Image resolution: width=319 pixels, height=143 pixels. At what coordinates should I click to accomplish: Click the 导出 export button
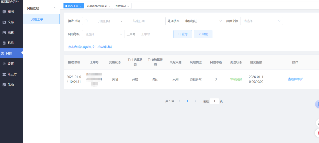[x=203, y=34]
